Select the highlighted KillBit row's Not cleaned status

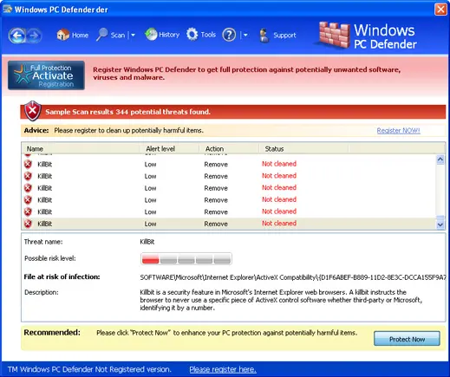(279, 224)
